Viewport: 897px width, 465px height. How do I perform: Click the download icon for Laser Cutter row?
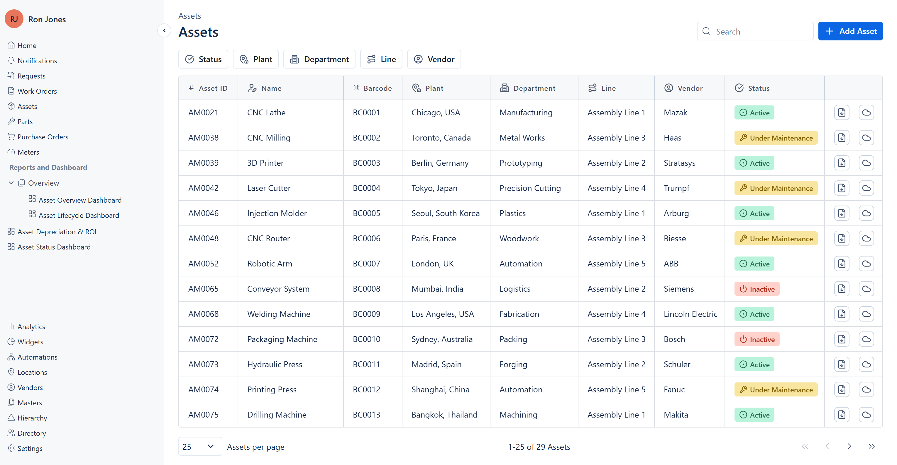[x=842, y=188]
